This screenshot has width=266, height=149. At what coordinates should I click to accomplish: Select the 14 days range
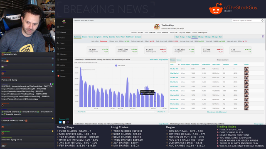pos(188,37)
